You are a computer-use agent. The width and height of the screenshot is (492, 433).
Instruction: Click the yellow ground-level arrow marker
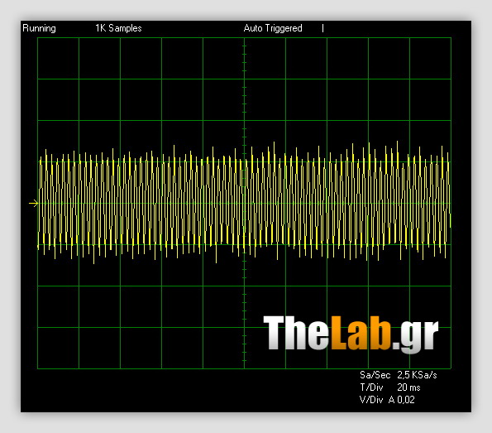33,204
